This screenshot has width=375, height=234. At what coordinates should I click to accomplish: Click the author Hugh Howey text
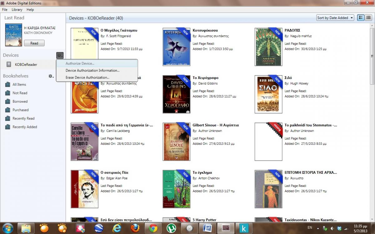pos(299,84)
